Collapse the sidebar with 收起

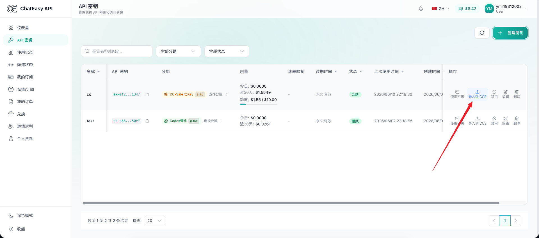pyautogui.click(x=36, y=229)
